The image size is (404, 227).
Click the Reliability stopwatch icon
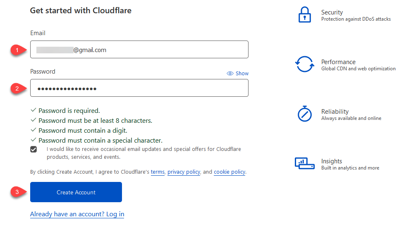coord(304,114)
